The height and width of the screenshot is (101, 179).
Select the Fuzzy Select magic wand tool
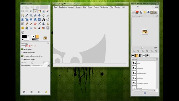point(35,11)
